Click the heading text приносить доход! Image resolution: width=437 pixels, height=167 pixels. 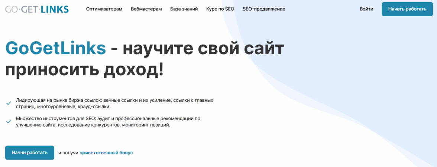84,70
